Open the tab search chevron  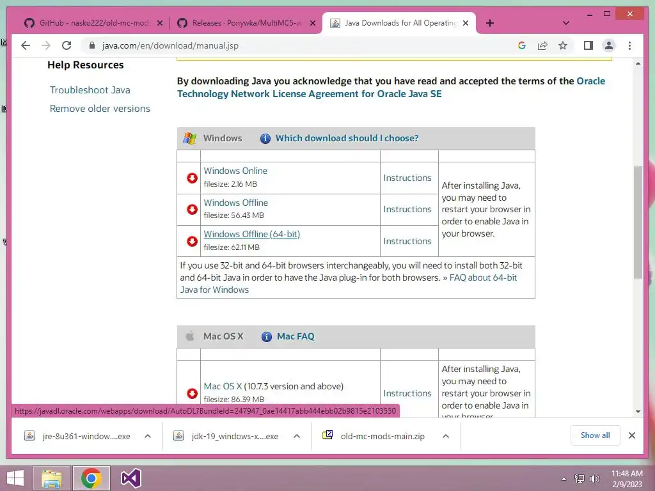566,23
